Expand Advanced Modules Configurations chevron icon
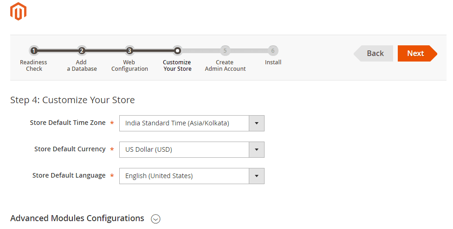Image resolution: width=453 pixels, height=229 pixels. tap(156, 219)
